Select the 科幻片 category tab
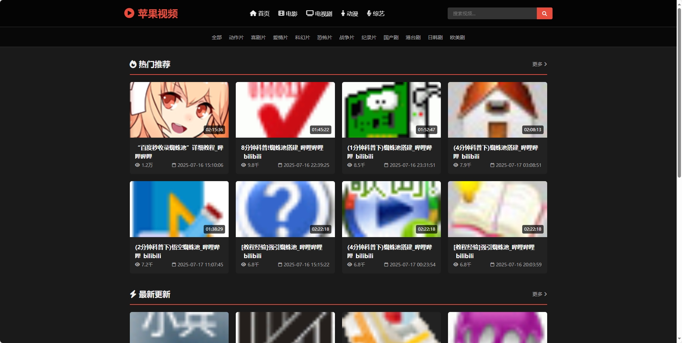The image size is (682, 343). [302, 37]
